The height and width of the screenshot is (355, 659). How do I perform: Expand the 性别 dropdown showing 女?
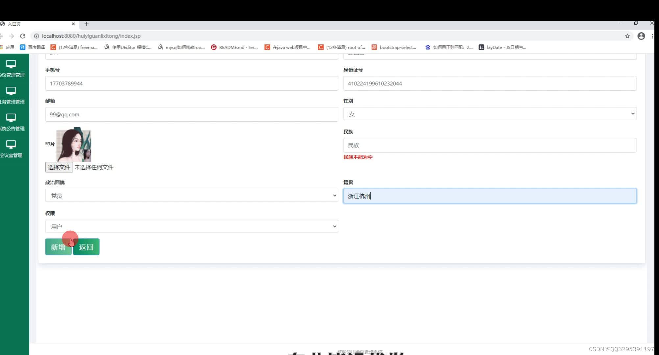(490, 114)
